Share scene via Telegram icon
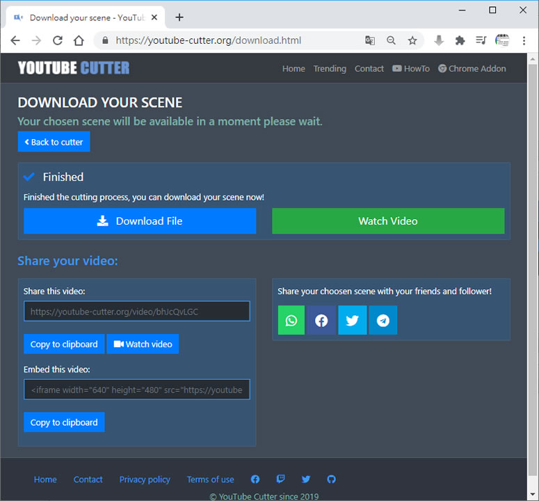539x501 pixels. coord(383,320)
